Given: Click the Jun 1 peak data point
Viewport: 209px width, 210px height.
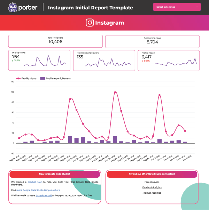Looking at the screenshot, I should 160,95.
